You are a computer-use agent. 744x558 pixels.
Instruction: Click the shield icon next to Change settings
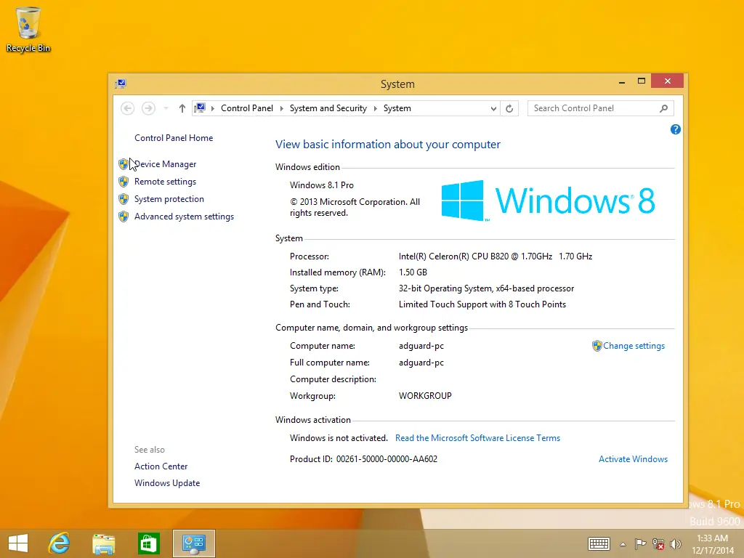(x=596, y=346)
